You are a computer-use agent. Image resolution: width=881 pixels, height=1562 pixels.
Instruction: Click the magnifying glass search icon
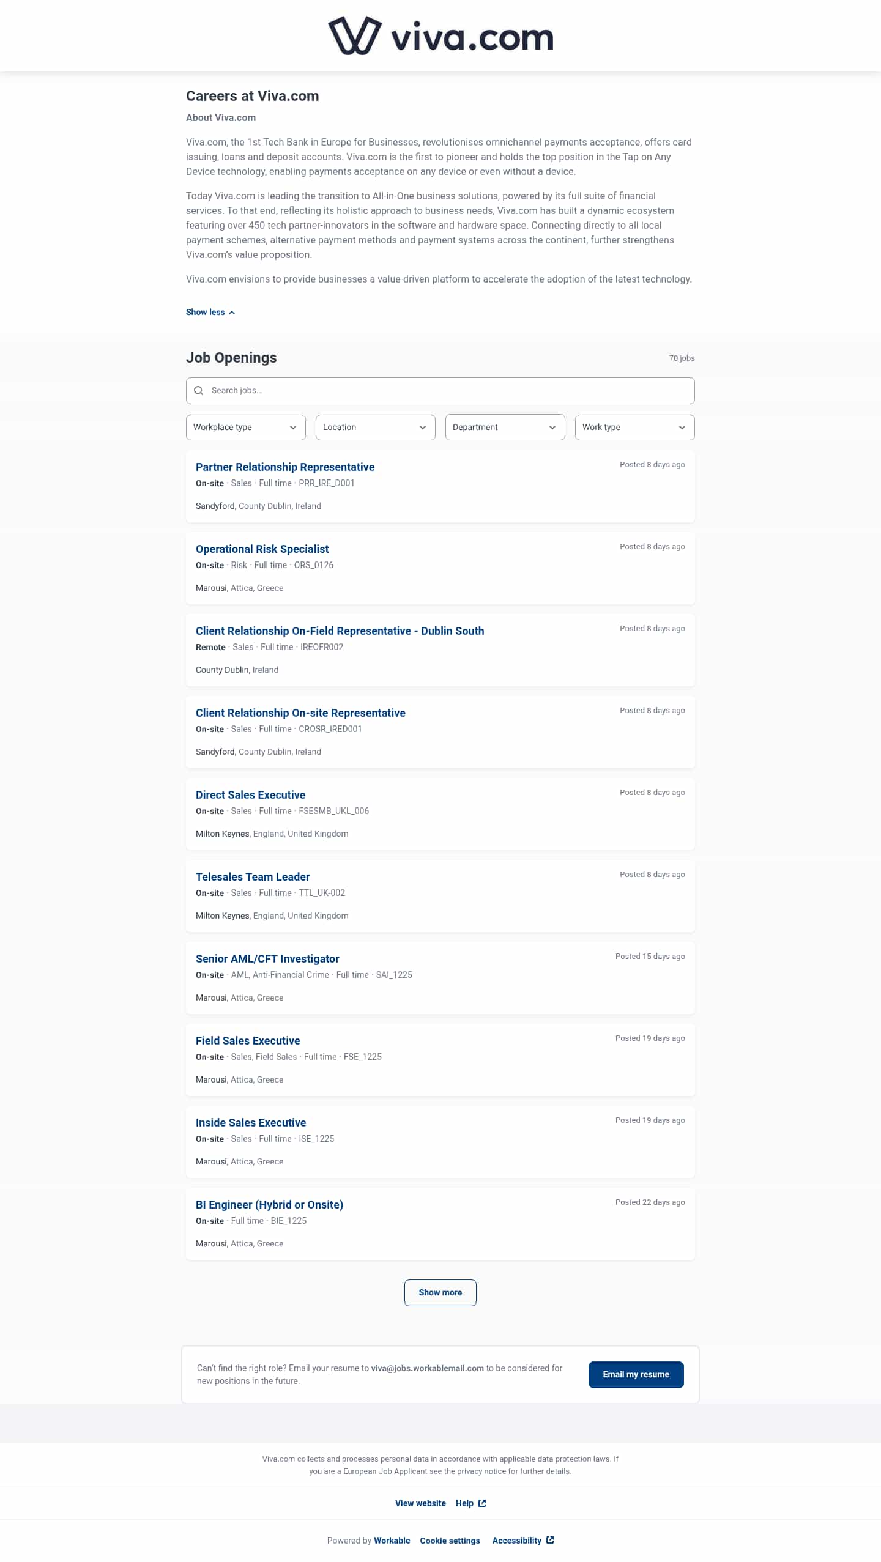click(199, 390)
